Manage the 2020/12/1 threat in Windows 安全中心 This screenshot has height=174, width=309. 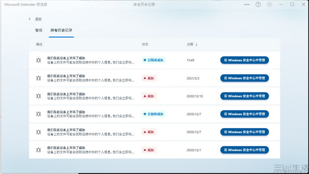[x=244, y=150]
